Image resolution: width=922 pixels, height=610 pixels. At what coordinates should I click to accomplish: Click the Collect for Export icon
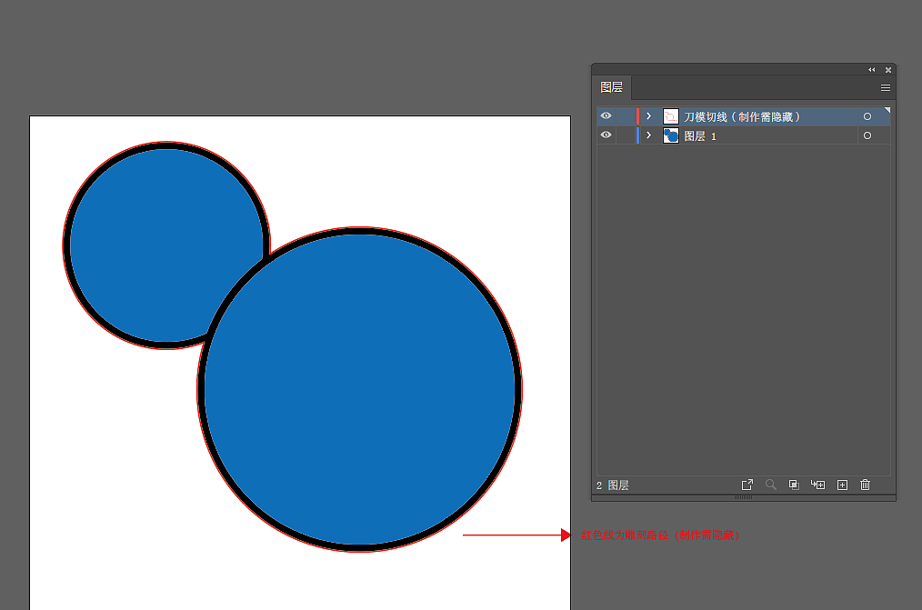coord(747,485)
